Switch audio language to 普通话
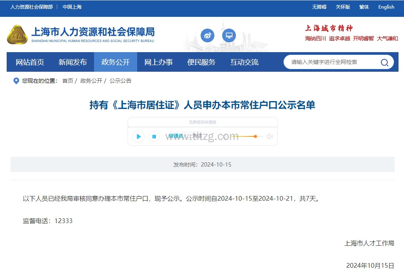The image size is (404, 274). 176,136
